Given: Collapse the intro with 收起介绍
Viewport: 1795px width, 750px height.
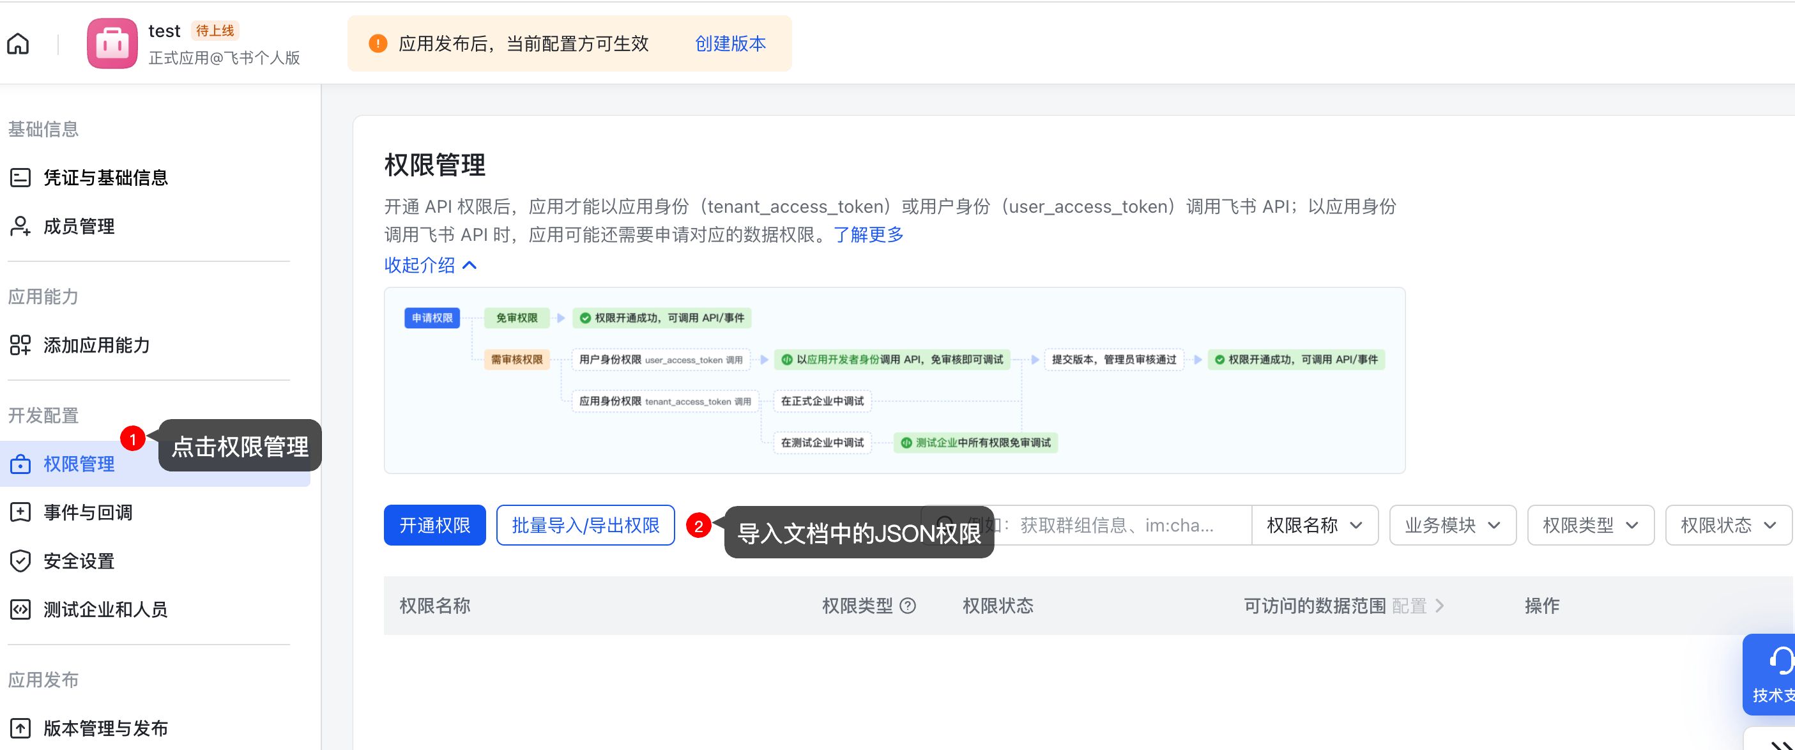Looking at the screenshot, I should click(430, 265).
